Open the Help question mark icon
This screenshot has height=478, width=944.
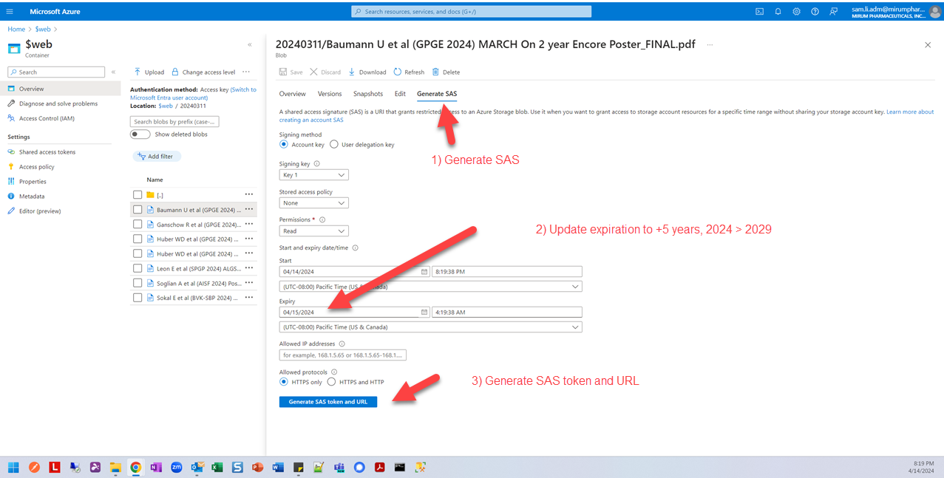[x=815, y=12]
